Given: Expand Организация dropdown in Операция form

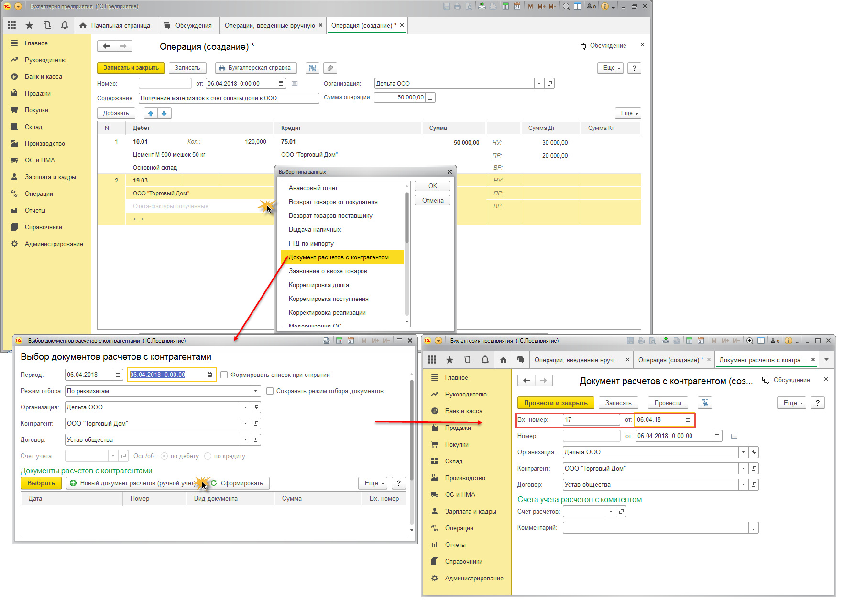Looking at the screenshot, I should click(x=539, y=84).
